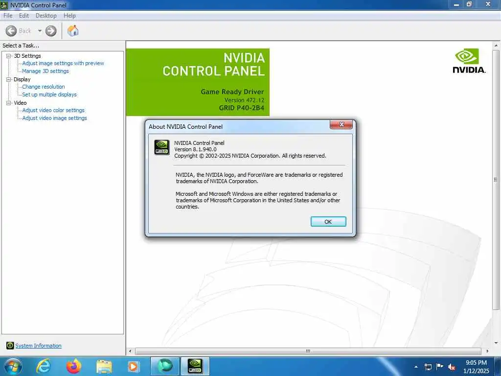Click the horizontal scrollbar thumb
Image resolution: width=501 pixels, height=376 pixels.
point(308,351)
